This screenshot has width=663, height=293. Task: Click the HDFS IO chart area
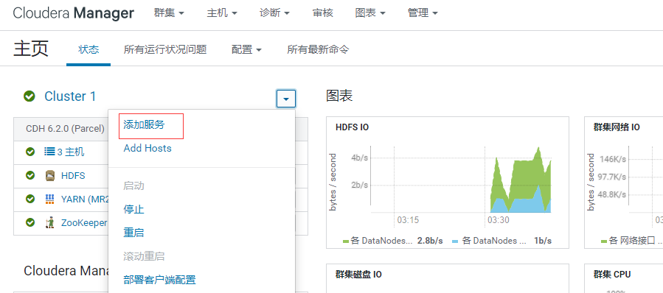coord(448,183)
